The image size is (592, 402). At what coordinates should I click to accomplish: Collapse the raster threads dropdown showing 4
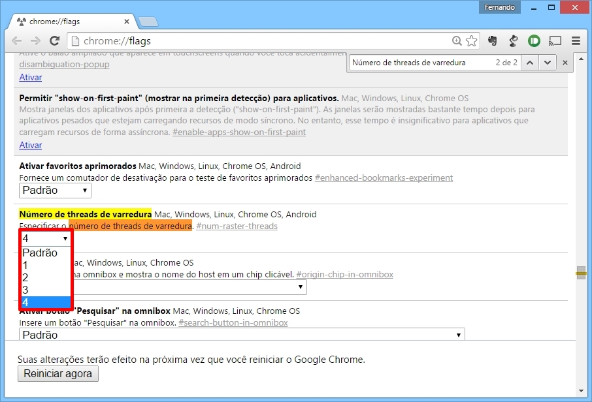pos(45,238)
